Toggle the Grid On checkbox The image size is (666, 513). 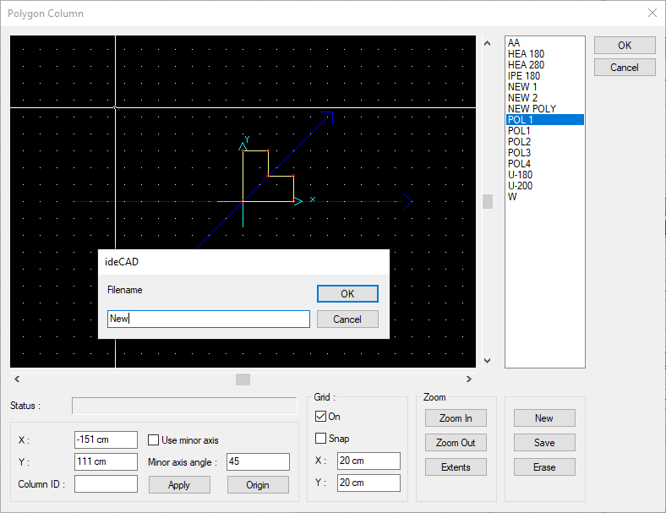tap(321, 417)
